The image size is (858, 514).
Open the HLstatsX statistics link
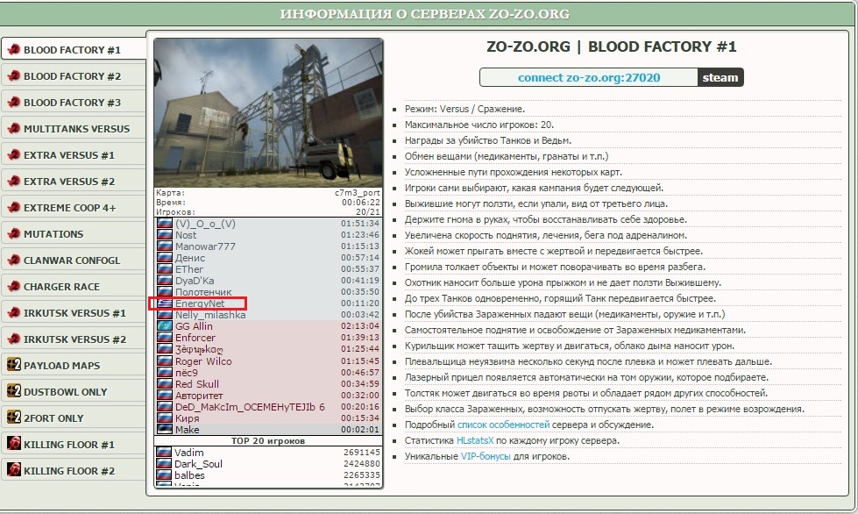pos(474,440)
